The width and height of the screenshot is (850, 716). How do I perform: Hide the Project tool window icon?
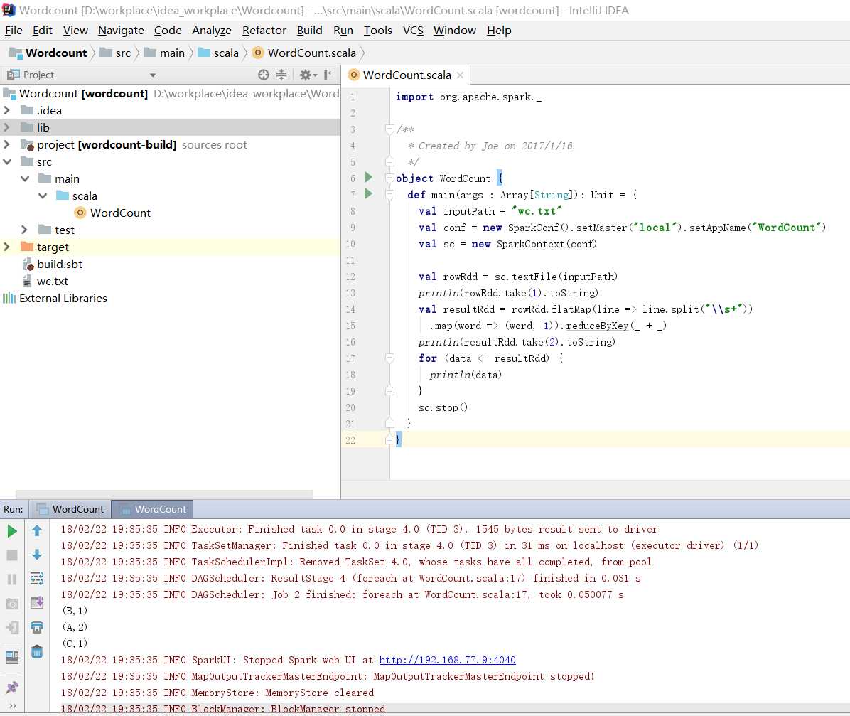tap(329, 75)
